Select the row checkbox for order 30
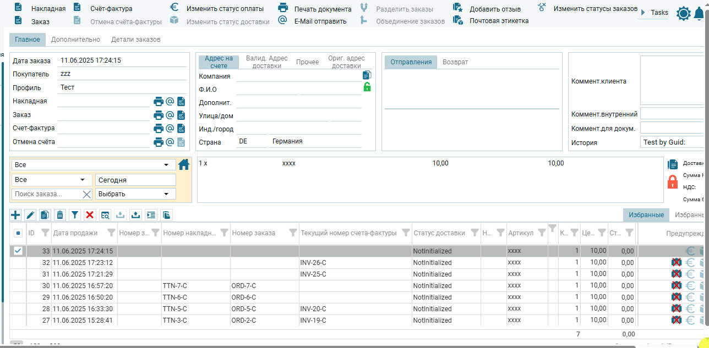Viewport: 709px width, 348px height. point(18,285)
